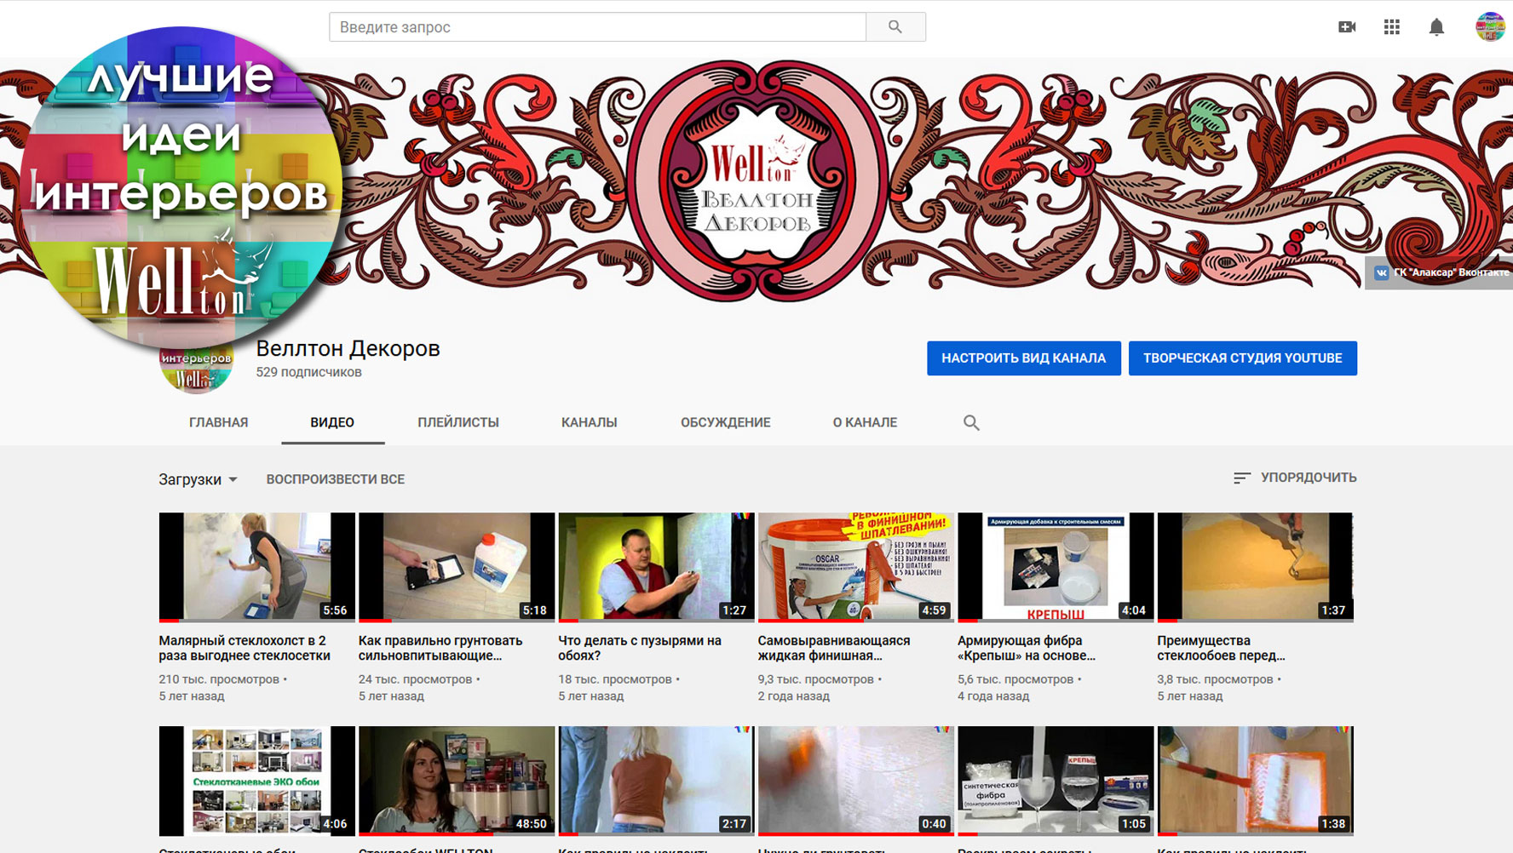Click the УПОРЯДОЧИТЬ sort button
This screenshot has height=853, width=1513.
pos(1295,478)
